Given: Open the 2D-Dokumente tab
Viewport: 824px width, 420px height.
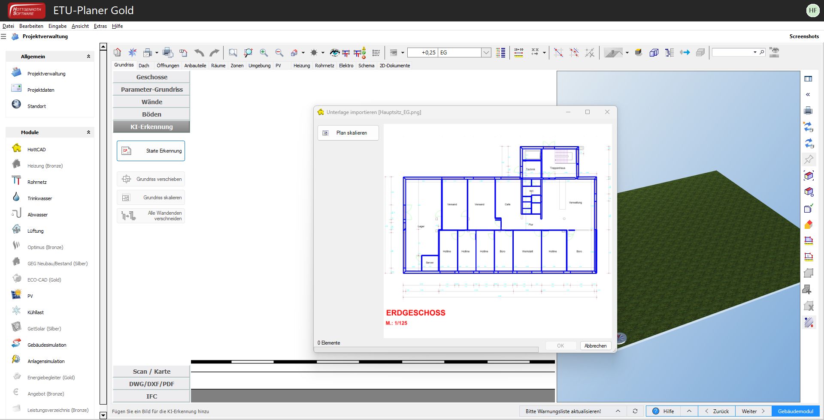Looking at the screenshot, I should [x=395, y=66].
